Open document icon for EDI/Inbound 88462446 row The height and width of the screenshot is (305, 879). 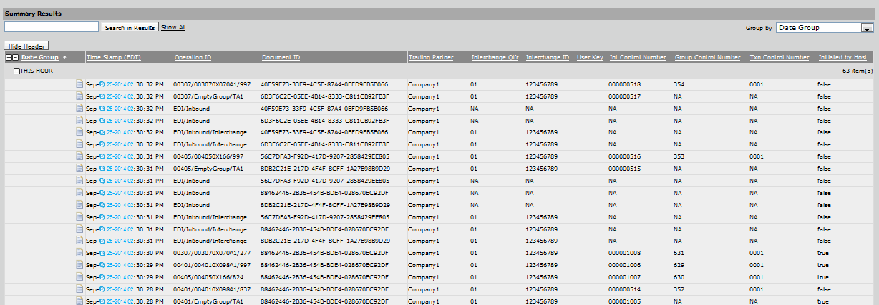[x=79, y=193]
